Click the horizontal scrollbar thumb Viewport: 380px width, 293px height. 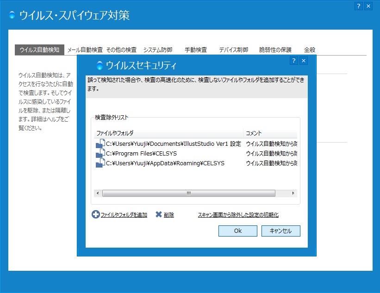click(189, 193)
